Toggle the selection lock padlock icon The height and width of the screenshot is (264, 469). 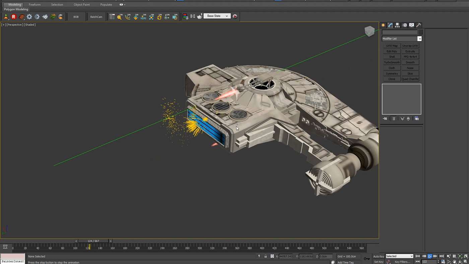tap(266, 256)
